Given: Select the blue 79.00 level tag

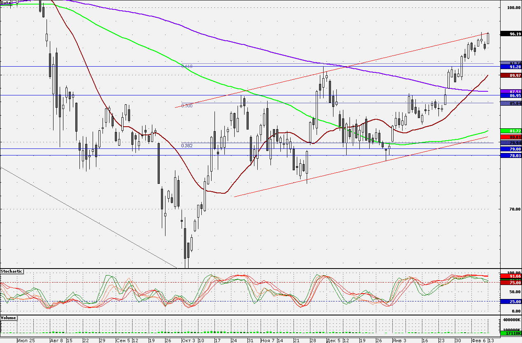Looking at the screenshot, I should (x=510, y=149).
